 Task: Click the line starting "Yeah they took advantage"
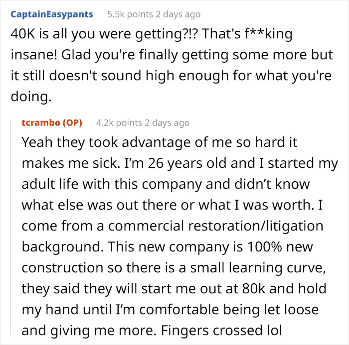tap(160, 142)
